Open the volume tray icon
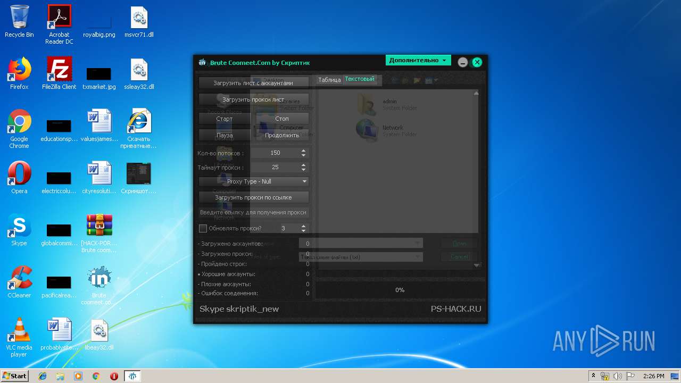Image resolution: width=681 pixels, height=383 pixels. (x=617, y=376)
